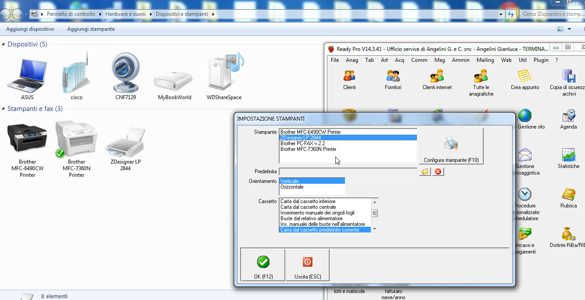Image resolution: width=585 pixels, height=300 pixels.
Task: Expand the Pannello di controllo breadcrumb arrow
Action: coord(100,14)
